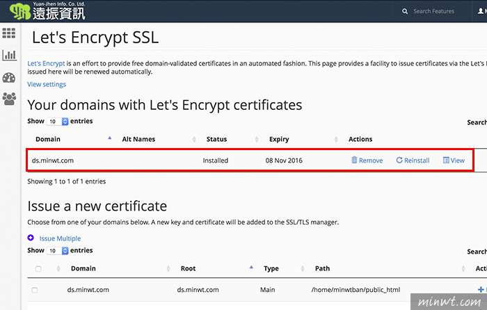This screenshot has height=310, width=487.
Task: Open the dashboard gauge sidebar icon
Action: pyautogui.click(x=8, y=78)
